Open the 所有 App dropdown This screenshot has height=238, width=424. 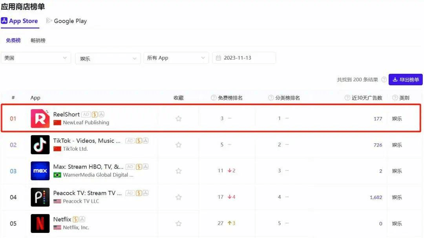point(176,58)
